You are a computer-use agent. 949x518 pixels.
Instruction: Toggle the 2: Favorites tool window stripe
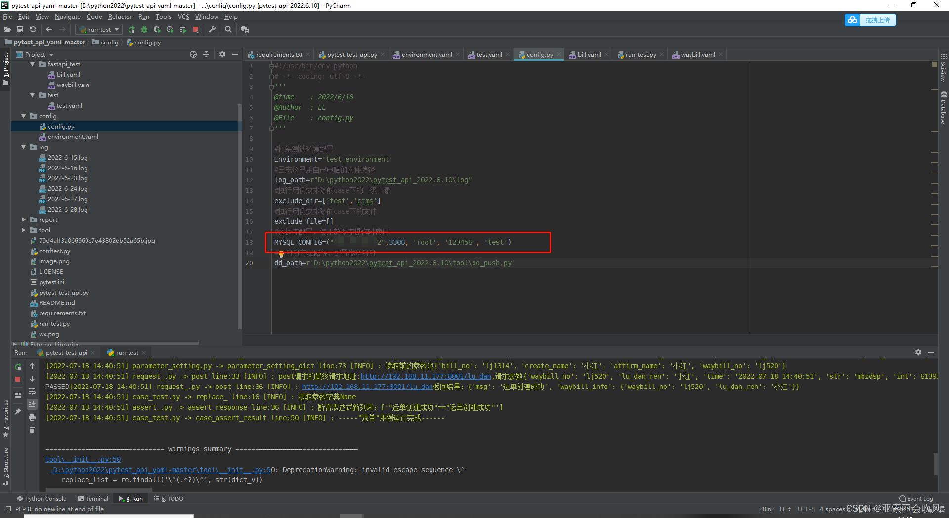[x=5, y=419]
